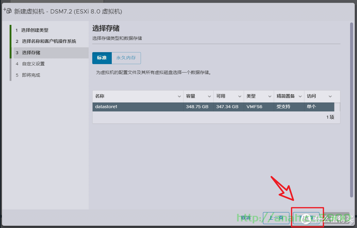Click the 上一页 previous page button
357x228 pixels.
276,218
